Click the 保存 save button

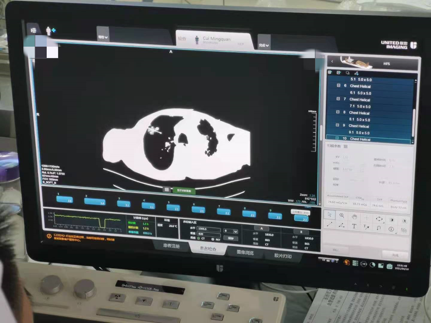(x=231, y=238)
